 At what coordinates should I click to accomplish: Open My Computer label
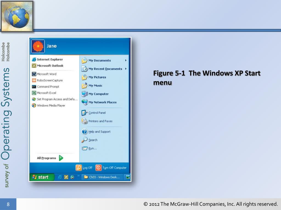pos(99,94)
